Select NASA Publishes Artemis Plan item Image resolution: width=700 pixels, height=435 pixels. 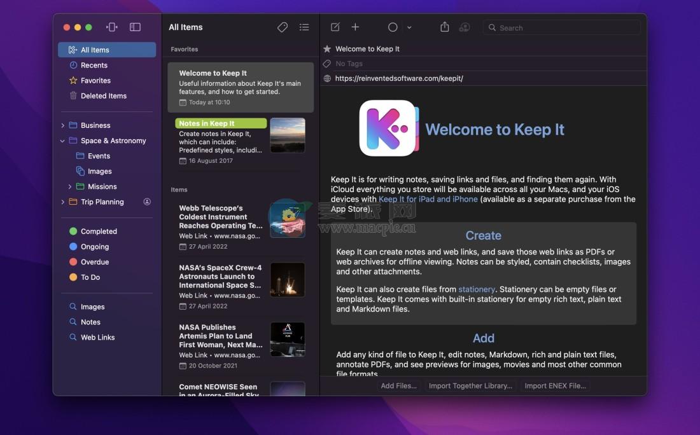click(x=241, y=346)
